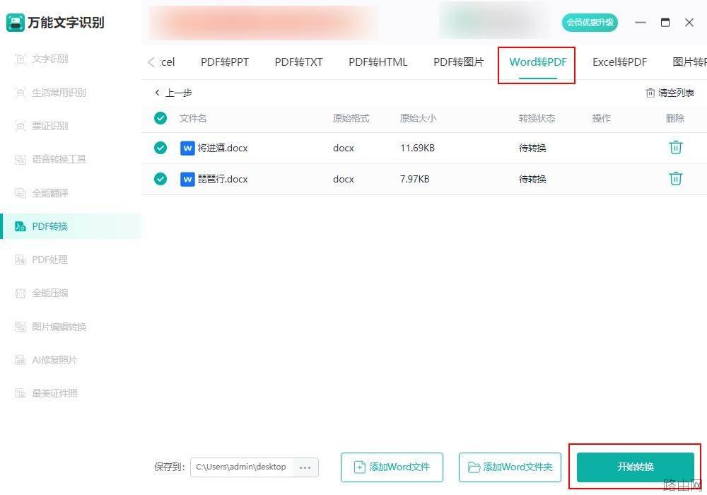Click the 开始转换 button

click(635, 467)
